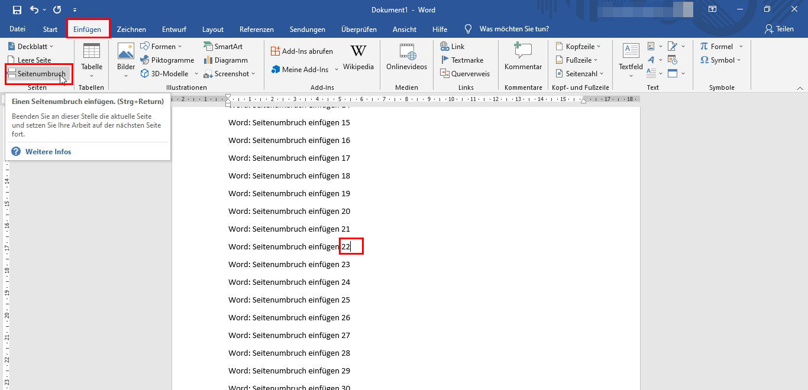This screenshot has width=808, height=390.
Task: Open the Datei tab
Action: pyautogui.click(x=17, y=29)
